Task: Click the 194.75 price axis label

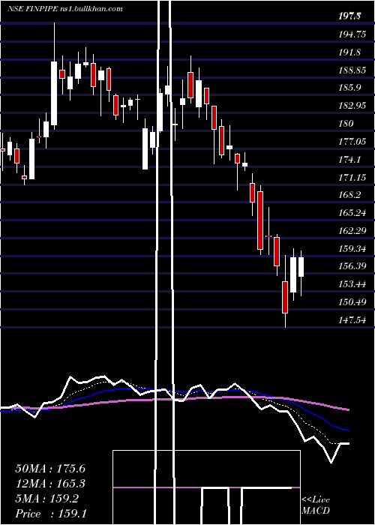Action: coord(352,34)
